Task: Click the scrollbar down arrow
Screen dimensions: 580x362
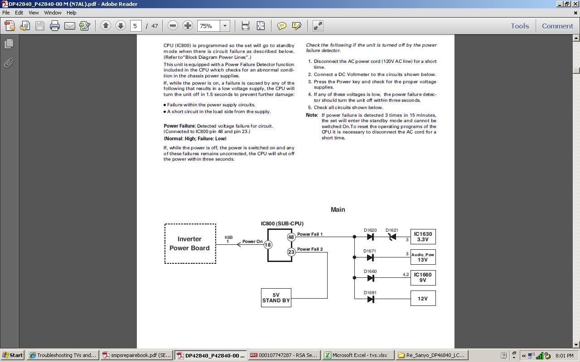Action: tap(576, 345)
